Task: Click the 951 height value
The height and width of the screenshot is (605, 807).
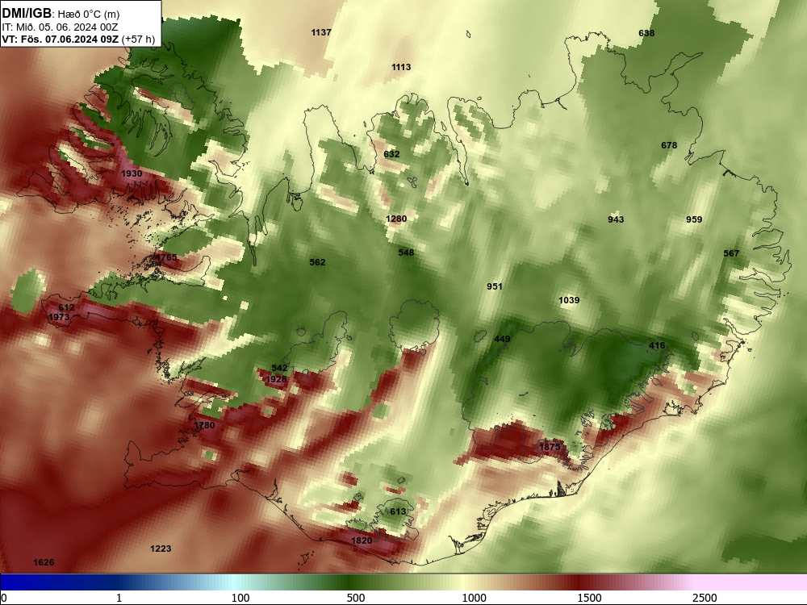Action: [x=495, y=286]
